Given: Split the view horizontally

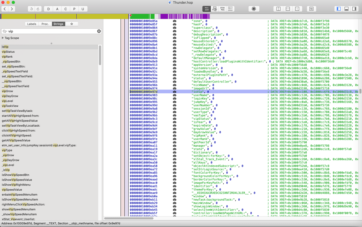Looking at the screenshot, I should (x=288, y=9).
